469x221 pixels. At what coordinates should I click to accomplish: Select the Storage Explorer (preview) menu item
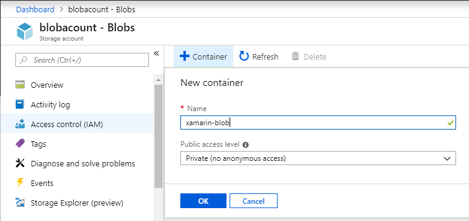[77, 203]
